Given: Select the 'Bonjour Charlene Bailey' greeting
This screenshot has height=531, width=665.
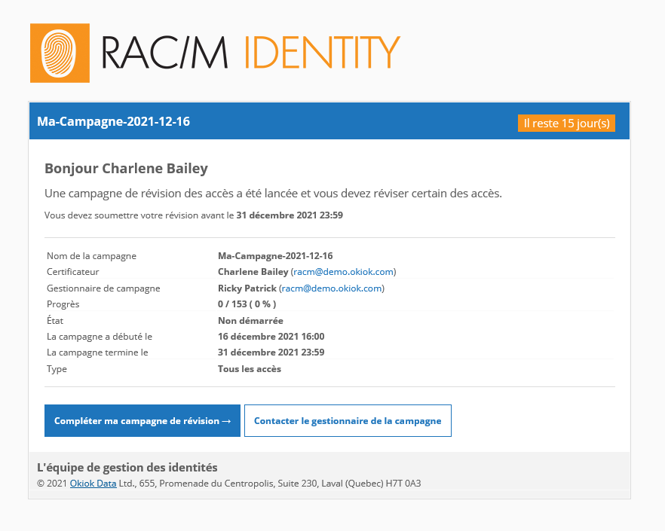Looking at the screenshot, I should tap(127, 168).
